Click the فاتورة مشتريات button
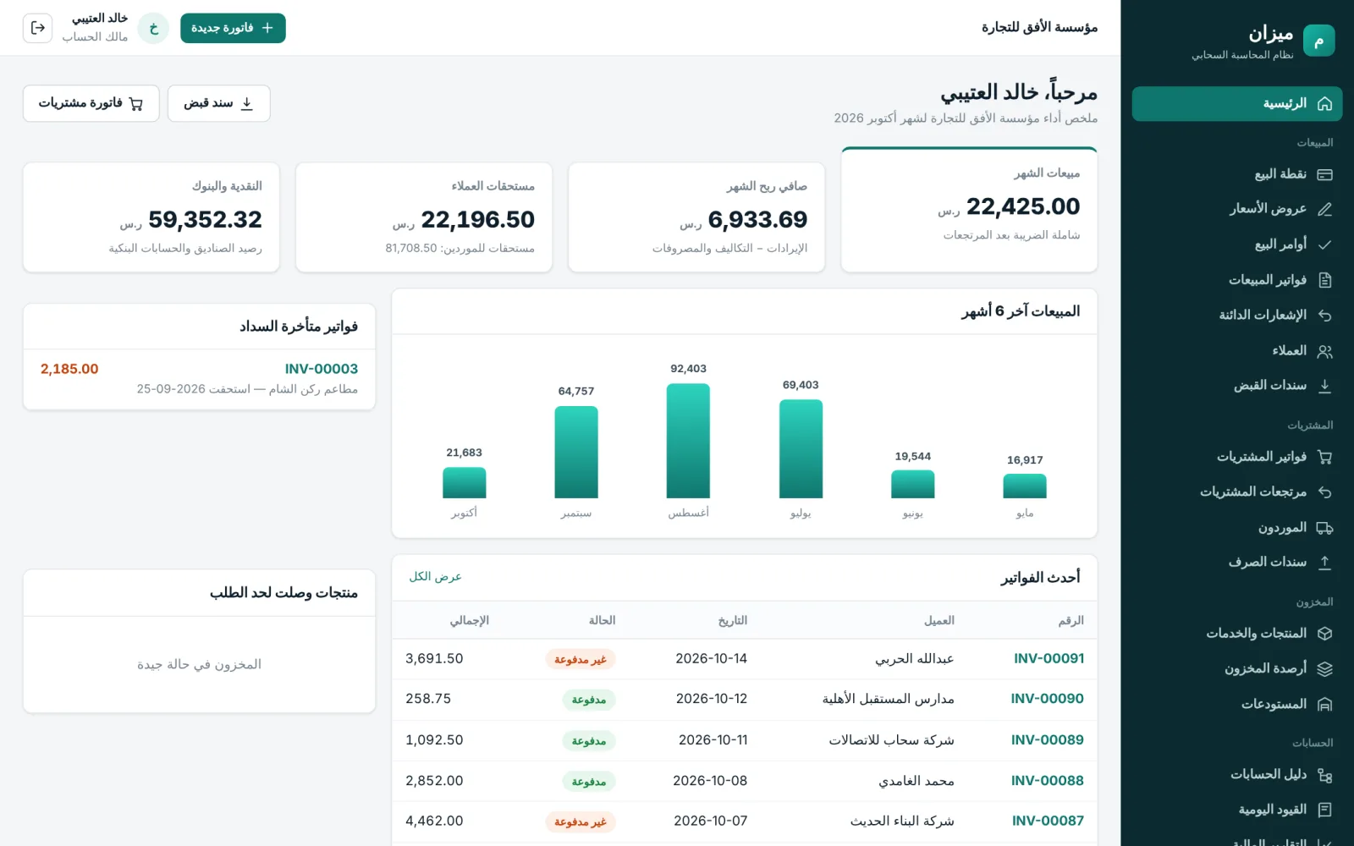This screenshot has height=846, width=1354. 91,103
